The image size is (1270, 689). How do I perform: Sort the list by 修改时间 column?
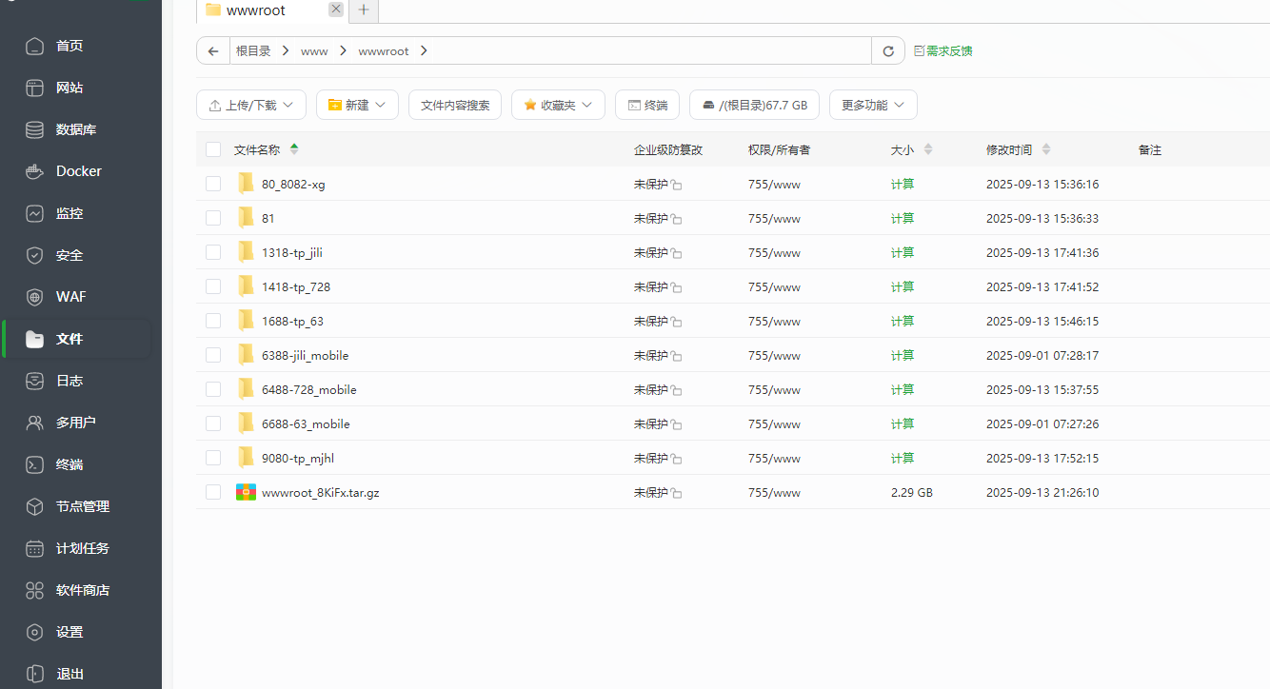click(x=1018, y=149)
